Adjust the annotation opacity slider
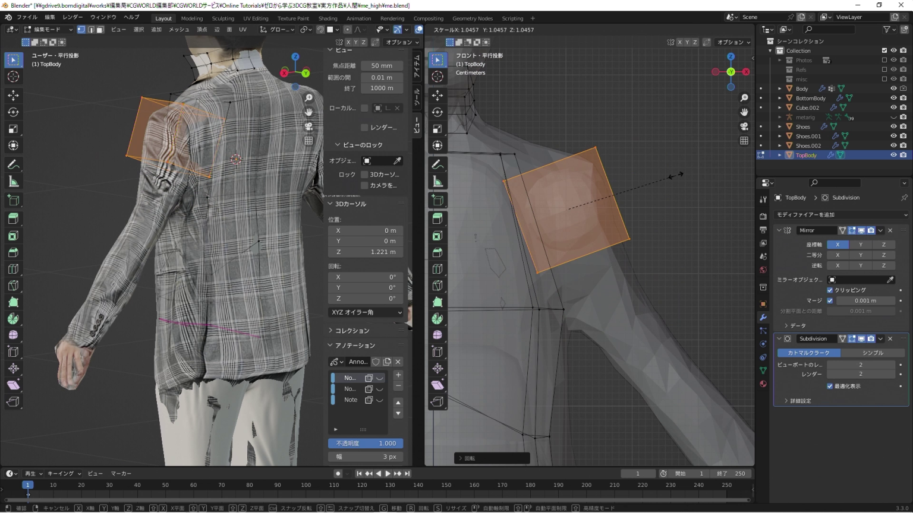Image resolution: width=913 pixels, height=513 pixels. point(366,444)
